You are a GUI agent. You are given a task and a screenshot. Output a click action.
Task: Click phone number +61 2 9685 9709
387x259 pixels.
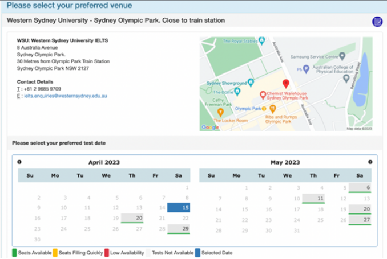click(x=42, y=89)
